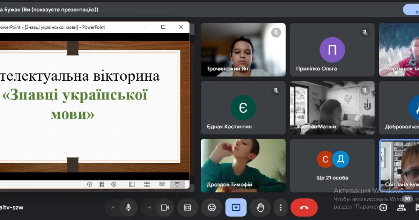Open the 'Ще 21 особа' participants tile
This screenshot has width=419, height=220.
332,166
